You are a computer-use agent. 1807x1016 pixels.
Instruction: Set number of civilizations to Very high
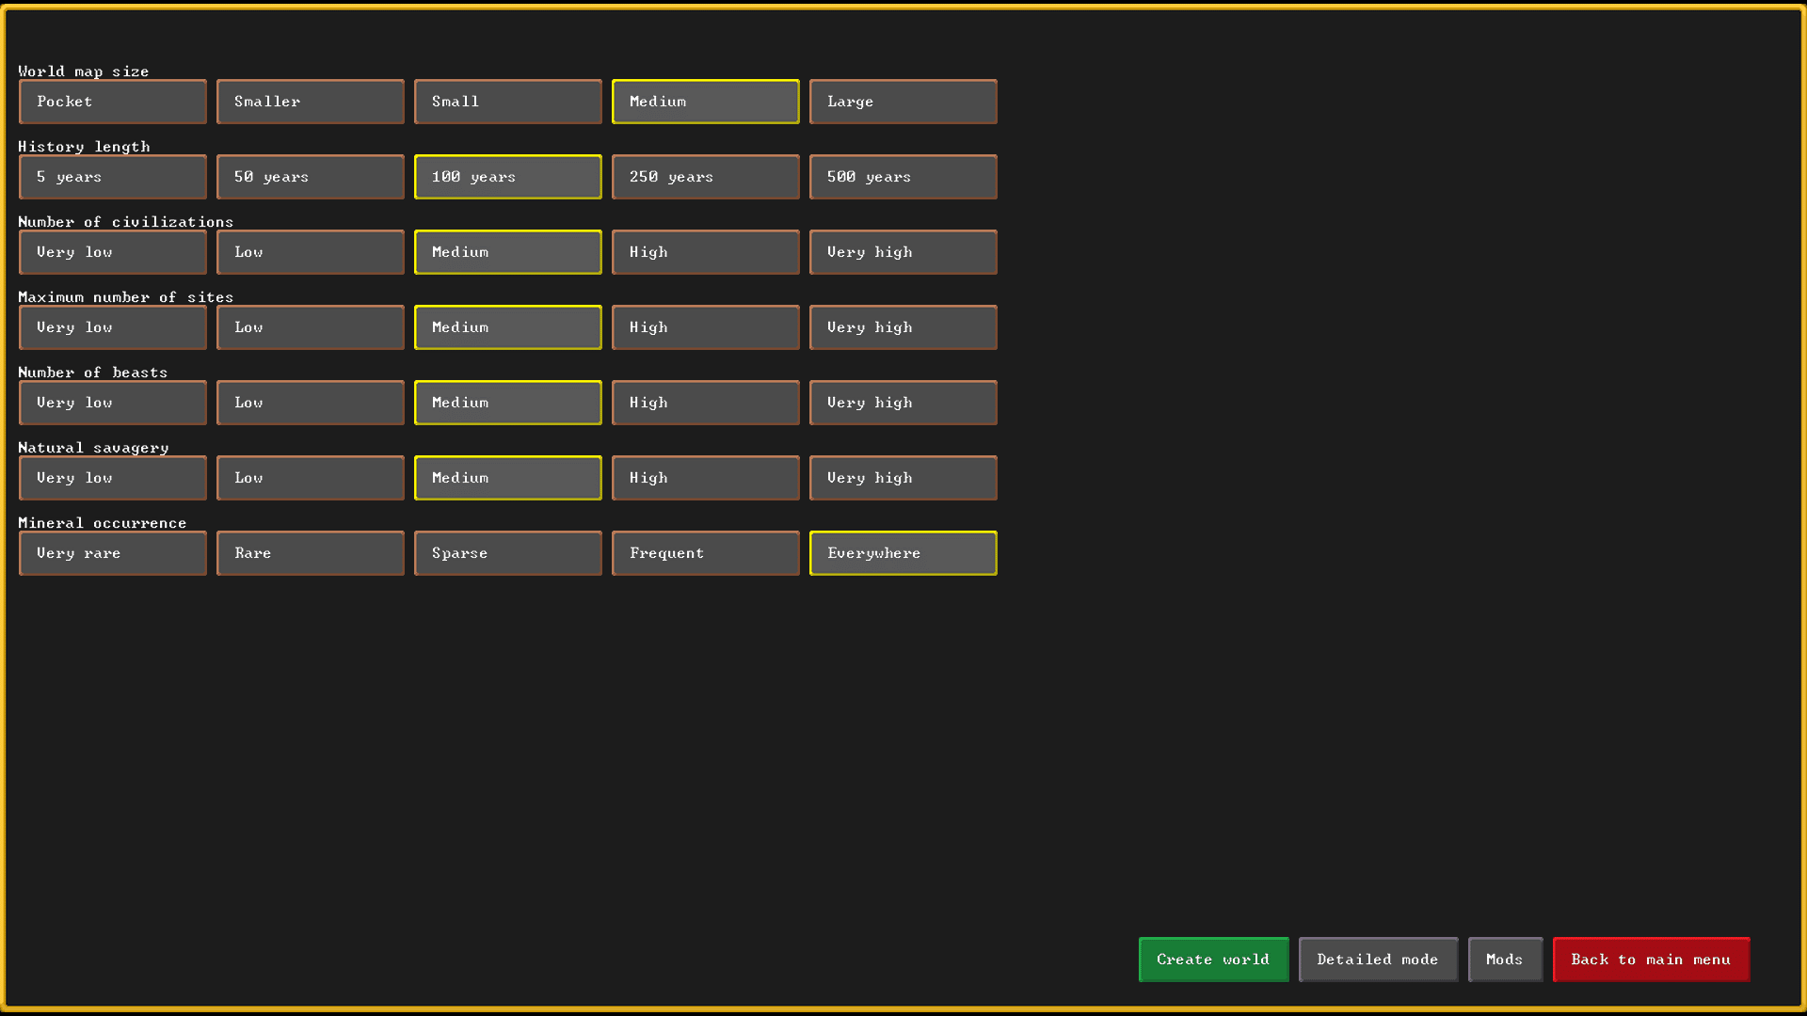pos(903,252)
